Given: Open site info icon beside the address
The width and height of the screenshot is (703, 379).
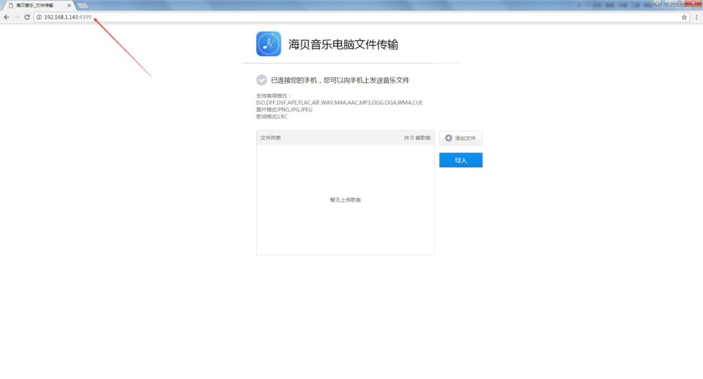Looking at the screenshot, I should pos(39,17).
